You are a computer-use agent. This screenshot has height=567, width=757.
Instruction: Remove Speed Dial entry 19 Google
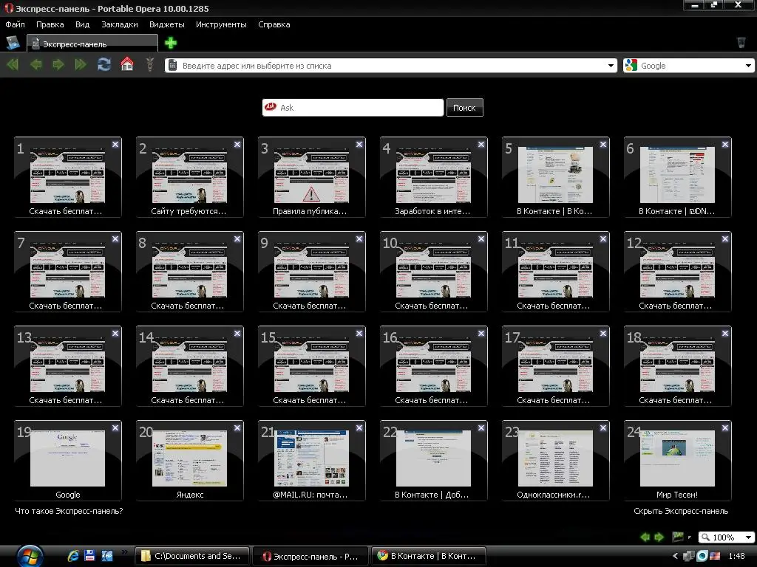[x=115, y=428]
